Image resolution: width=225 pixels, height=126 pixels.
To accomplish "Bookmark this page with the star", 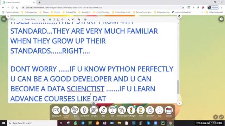I will [x=183, y=8].
